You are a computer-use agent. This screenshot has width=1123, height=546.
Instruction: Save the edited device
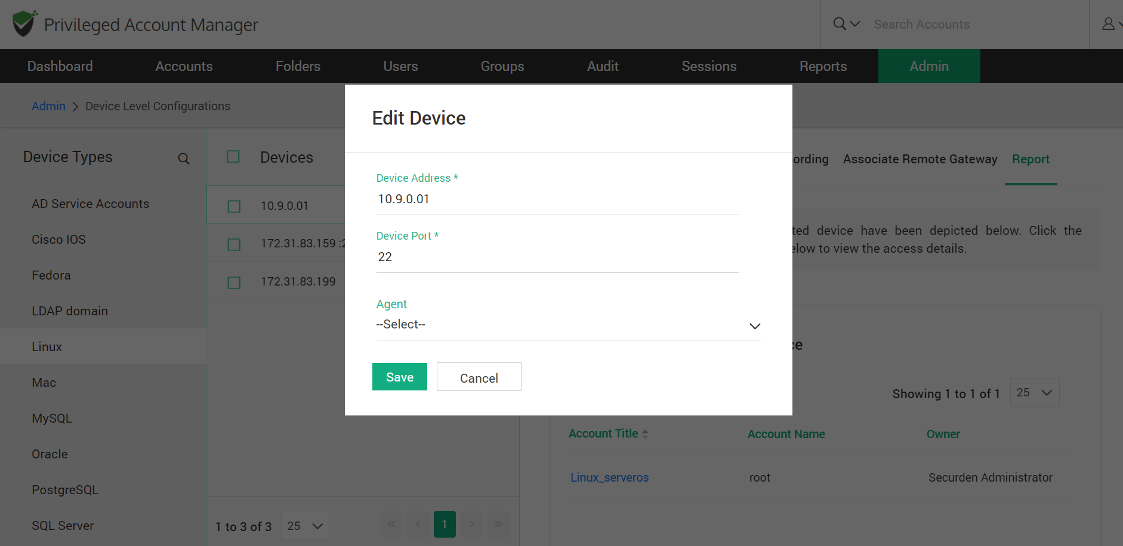click(x=399, y=377)
